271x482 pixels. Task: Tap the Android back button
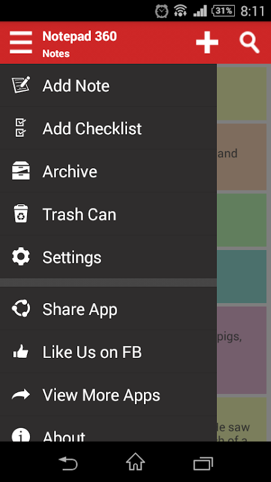tap(68, 463)
